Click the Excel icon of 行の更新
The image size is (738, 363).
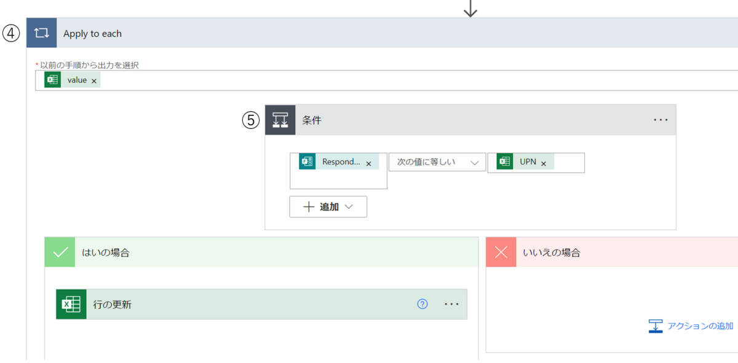[71, 304]
